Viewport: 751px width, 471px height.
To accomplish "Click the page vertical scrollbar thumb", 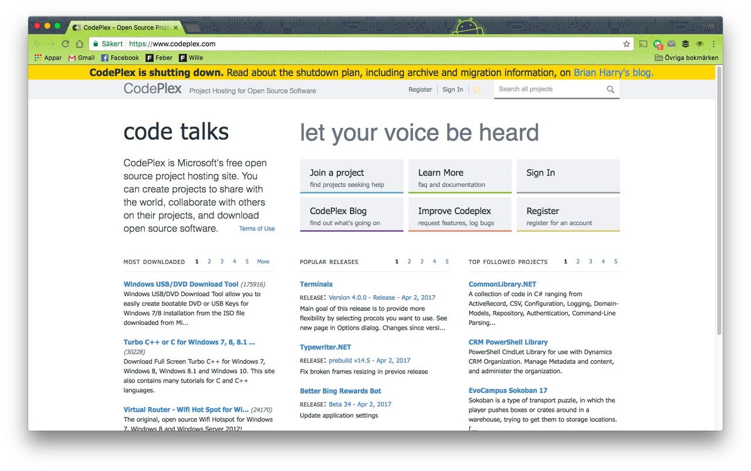I will 719,199.
